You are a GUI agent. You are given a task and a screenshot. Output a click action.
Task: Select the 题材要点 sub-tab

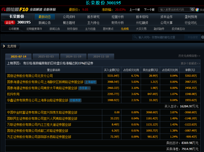coord(108,29)
